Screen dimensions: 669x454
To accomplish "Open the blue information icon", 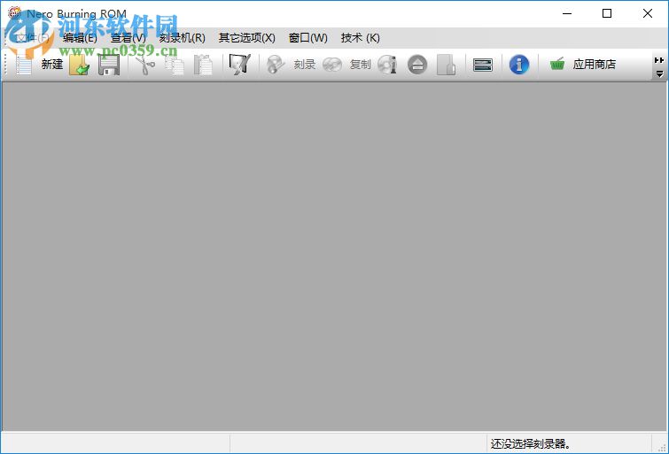I will point(519,65).
